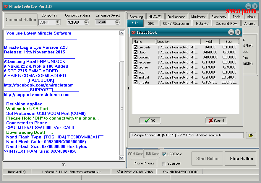The height and width of the screenshot is (183, 261).
Task: Click the Stop Button
Action: pyautogui.click(x=241, y=159)
